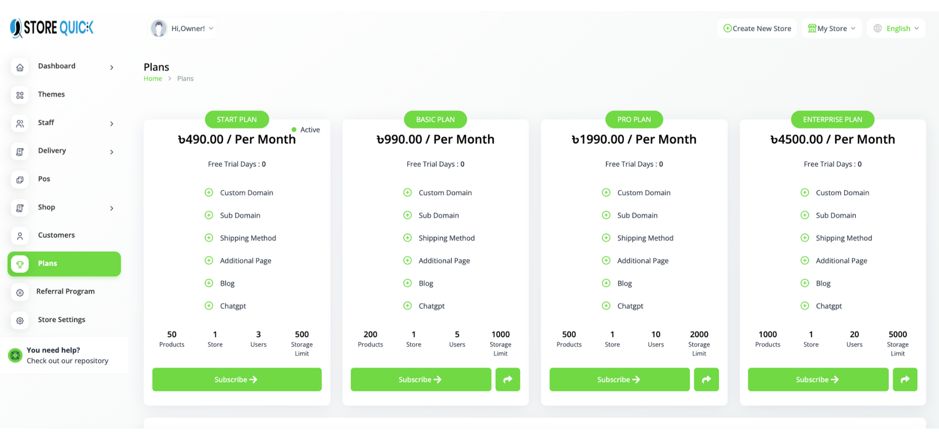Image resolution: width=939 pixels, height=440 pixels.
Task: Expand the Dashboard sidebar menu
Action: pyautogui.click(x=112, y=67)
